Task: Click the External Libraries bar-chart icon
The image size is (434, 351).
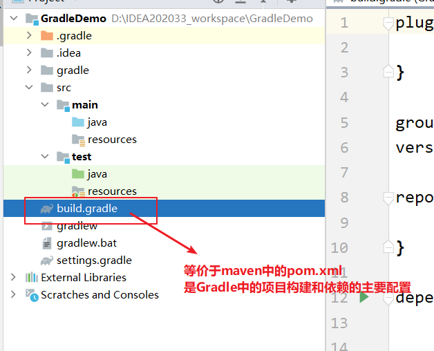Action: click(32, 277)
